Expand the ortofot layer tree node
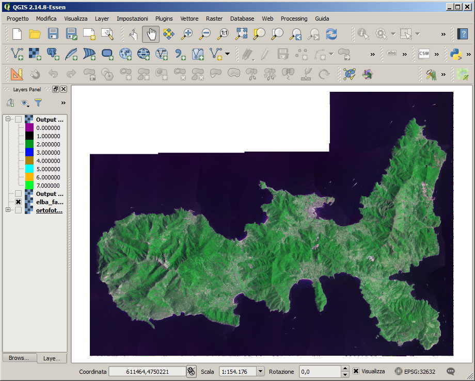The width and height of the screenshot is (475, 381). coord(8,210)
